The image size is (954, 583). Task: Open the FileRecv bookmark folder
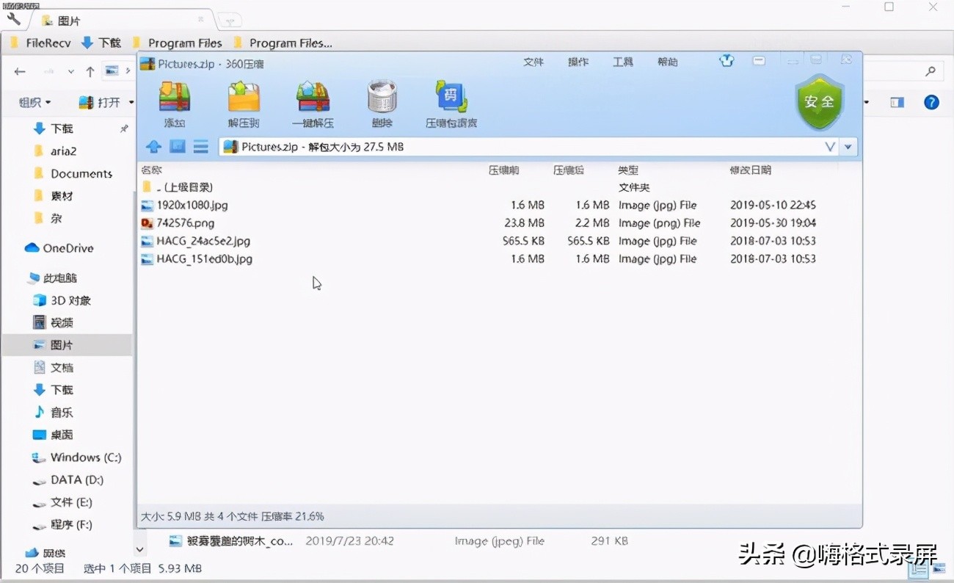[40, 43]
